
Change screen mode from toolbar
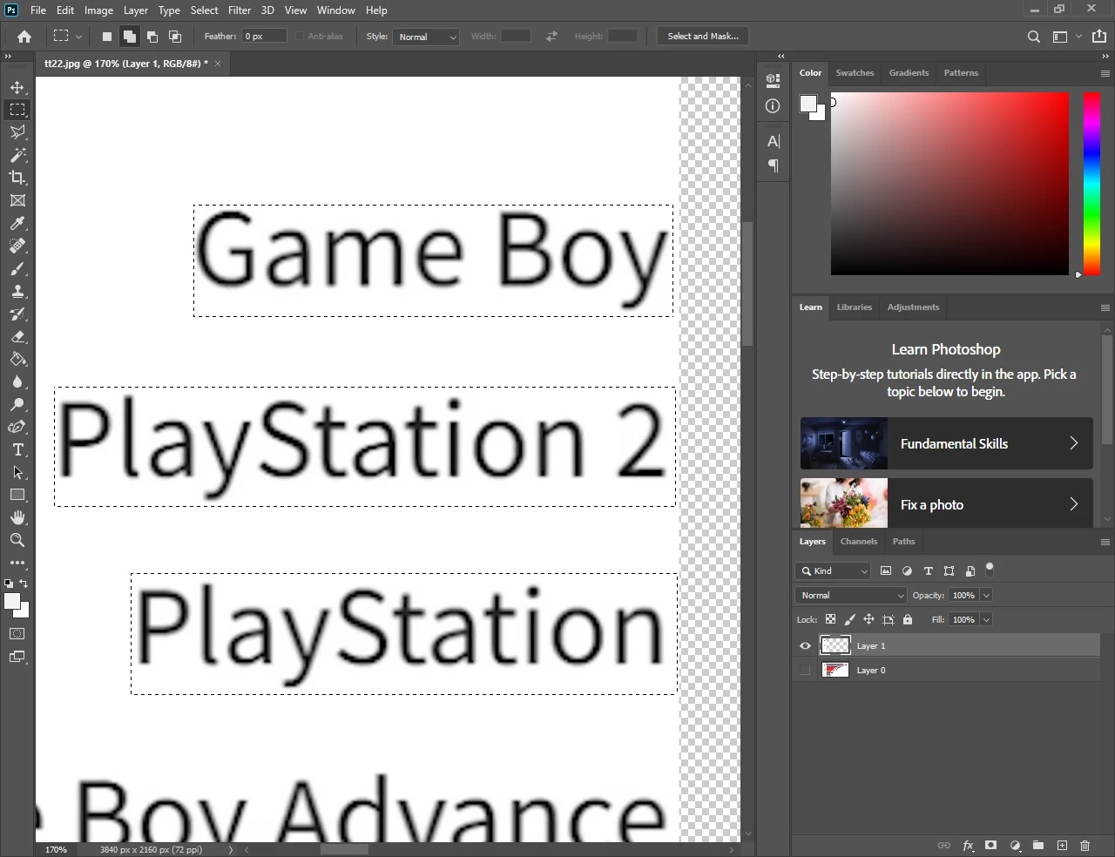[17, 657]
